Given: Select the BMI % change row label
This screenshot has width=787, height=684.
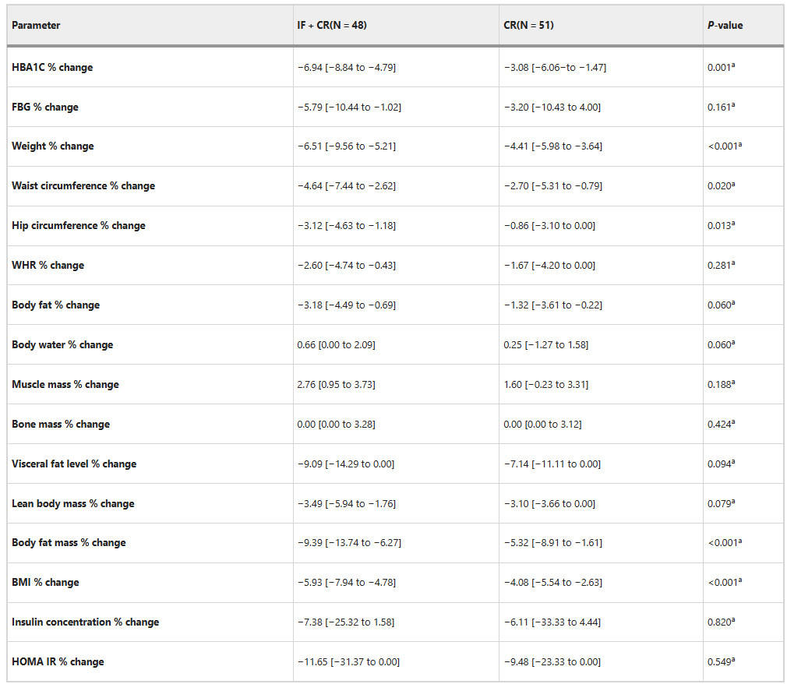Looking at the screenshot, I should (45, 582).
